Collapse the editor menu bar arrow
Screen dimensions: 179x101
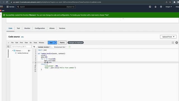[x=8, y=43]
